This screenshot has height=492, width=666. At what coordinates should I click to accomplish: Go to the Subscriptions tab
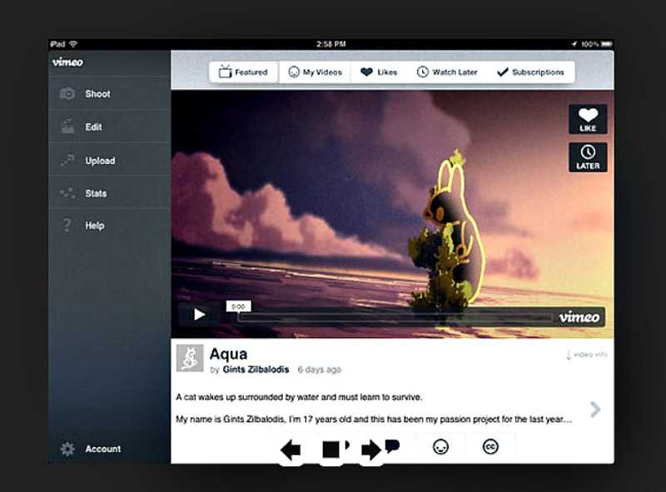[530, 72]
